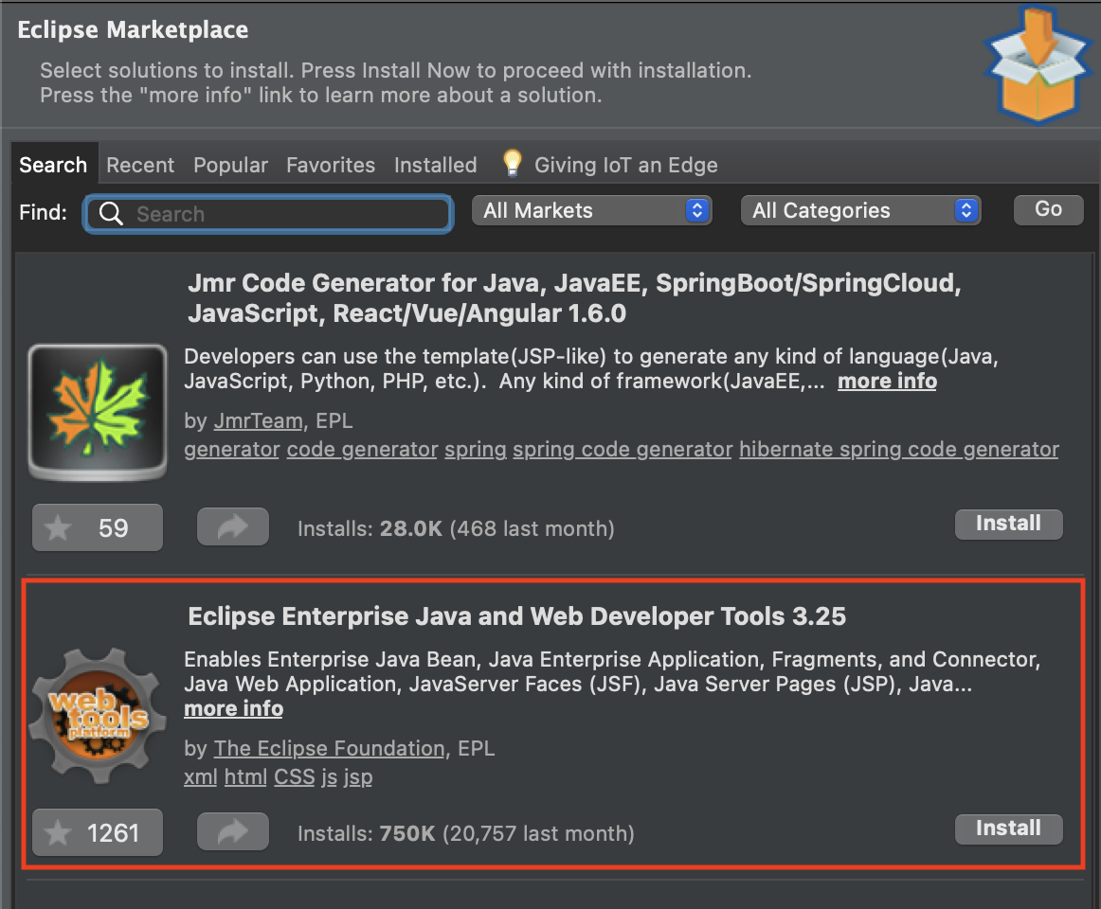Click the lightbulb icon beside Giving IoT an Edge
The image size is (1101, 909).
(512, 162)
